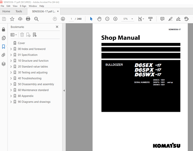Image resolution: width=193 pixels, height=151 pixels.
Task: Click the scrolling mode toolbar icon
Action: point(150,19)
